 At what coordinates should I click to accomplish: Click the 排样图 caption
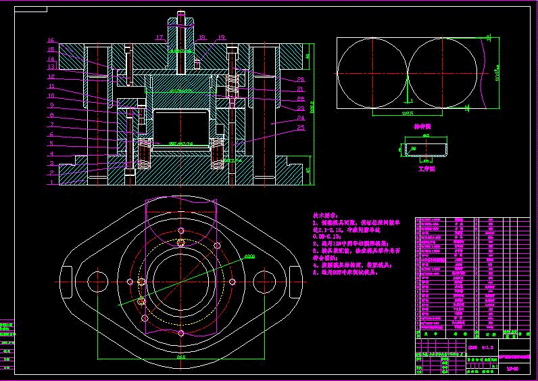coord(422,127)
